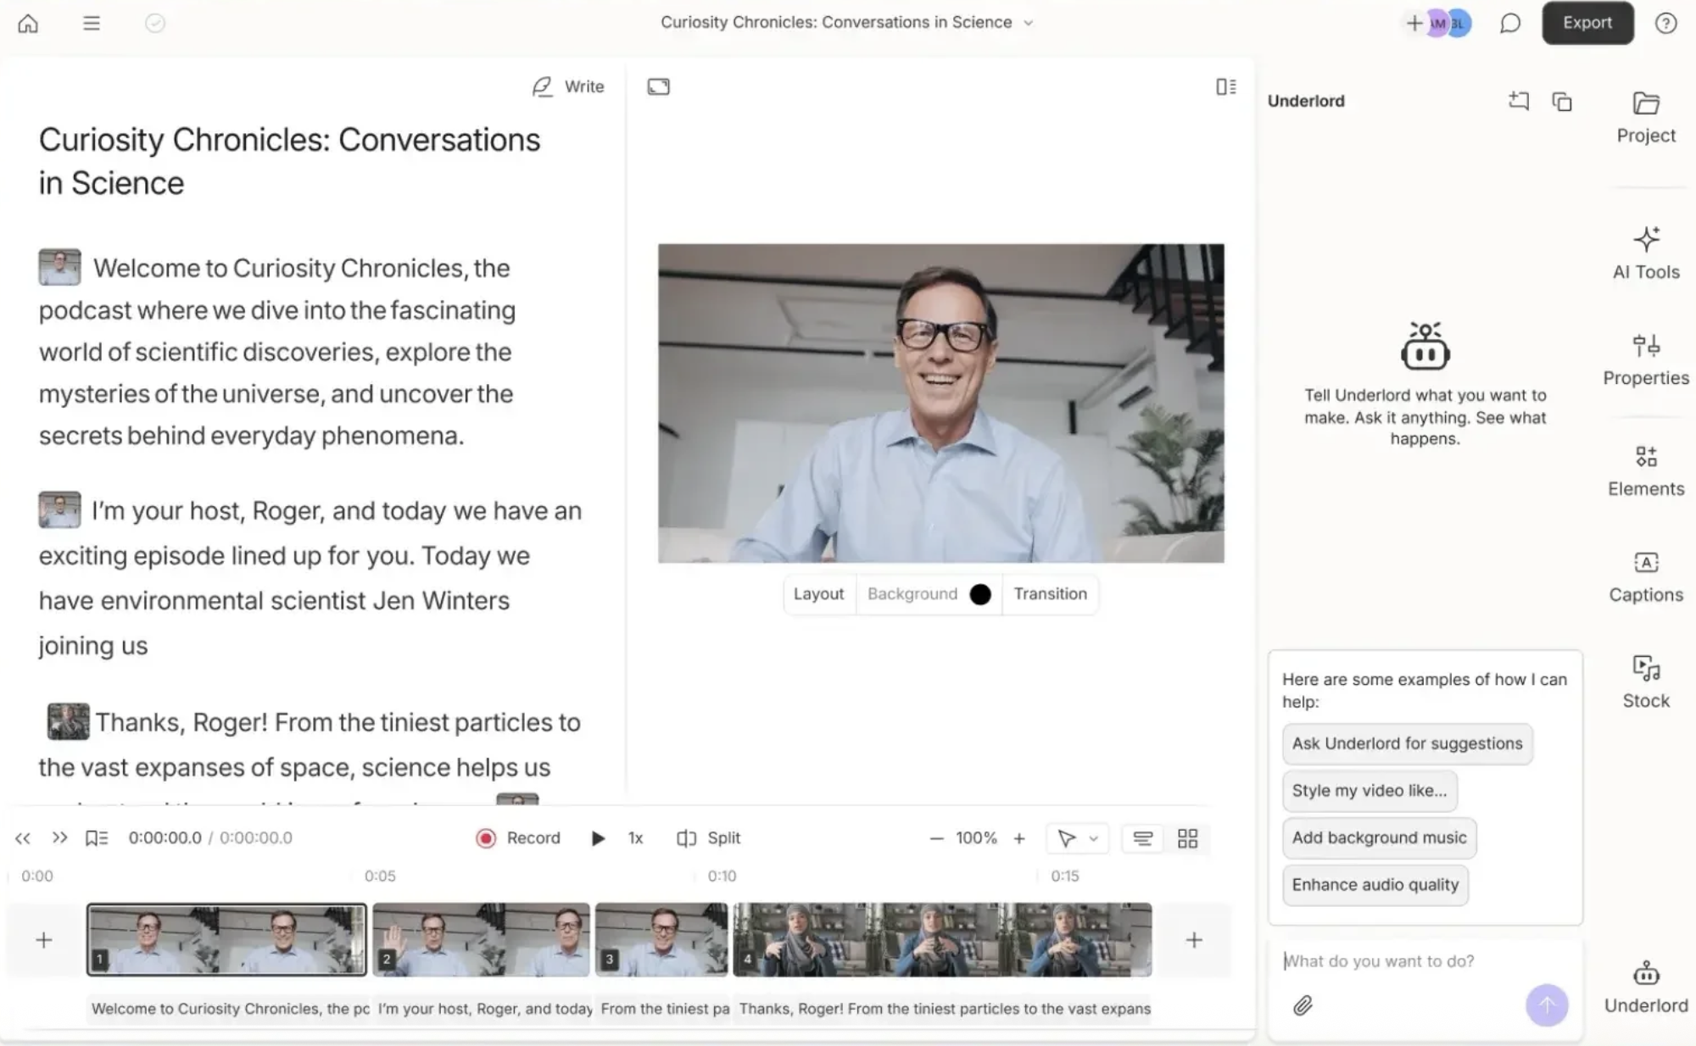This screenshot has height=1046, width=1696.
Task: Attach a file in the Underlord chat
Action: (1303, 1006)
